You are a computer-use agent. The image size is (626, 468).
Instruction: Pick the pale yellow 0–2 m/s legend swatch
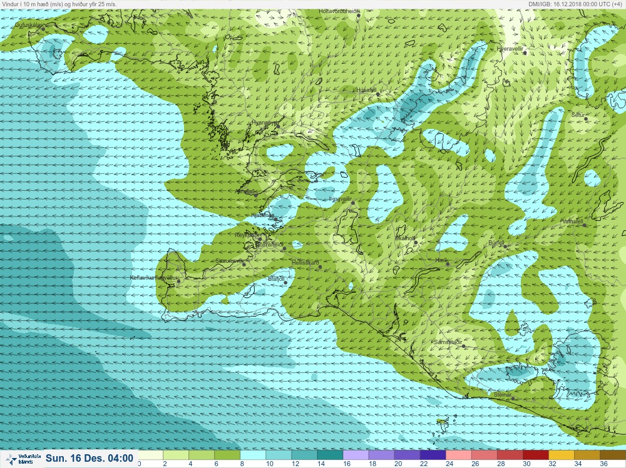click(x=150, y=455)
